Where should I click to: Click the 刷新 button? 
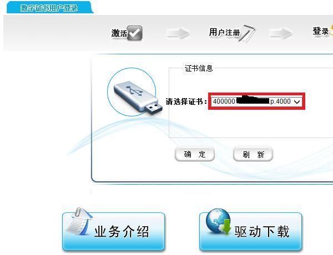pyautogui.click(x=253, y=154)
